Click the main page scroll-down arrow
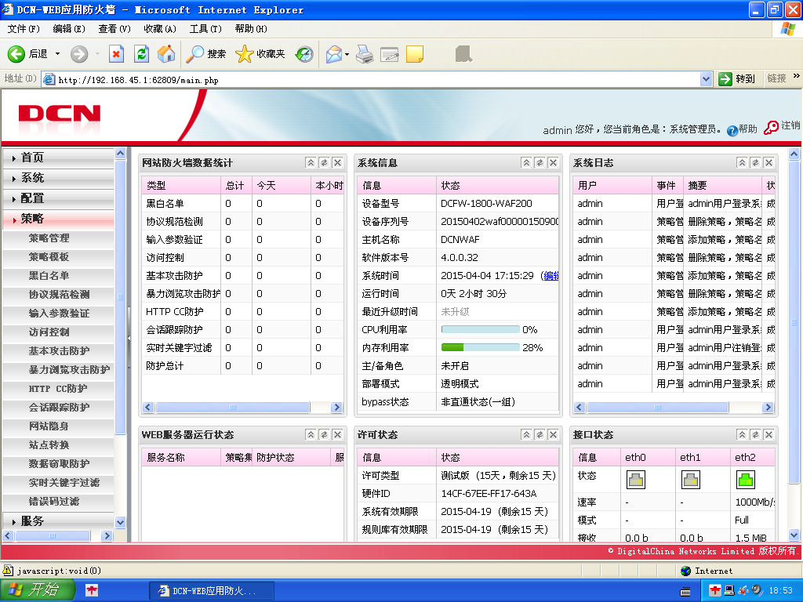The image size is (803, 602). tap(794, 535)
